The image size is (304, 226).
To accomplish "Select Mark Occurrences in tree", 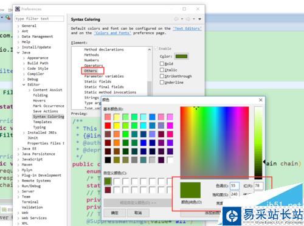I will pos(49,106).
